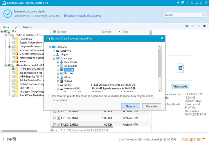Click the Recuperar button
The image size is (209, 146).
click(x=194, y=139)
